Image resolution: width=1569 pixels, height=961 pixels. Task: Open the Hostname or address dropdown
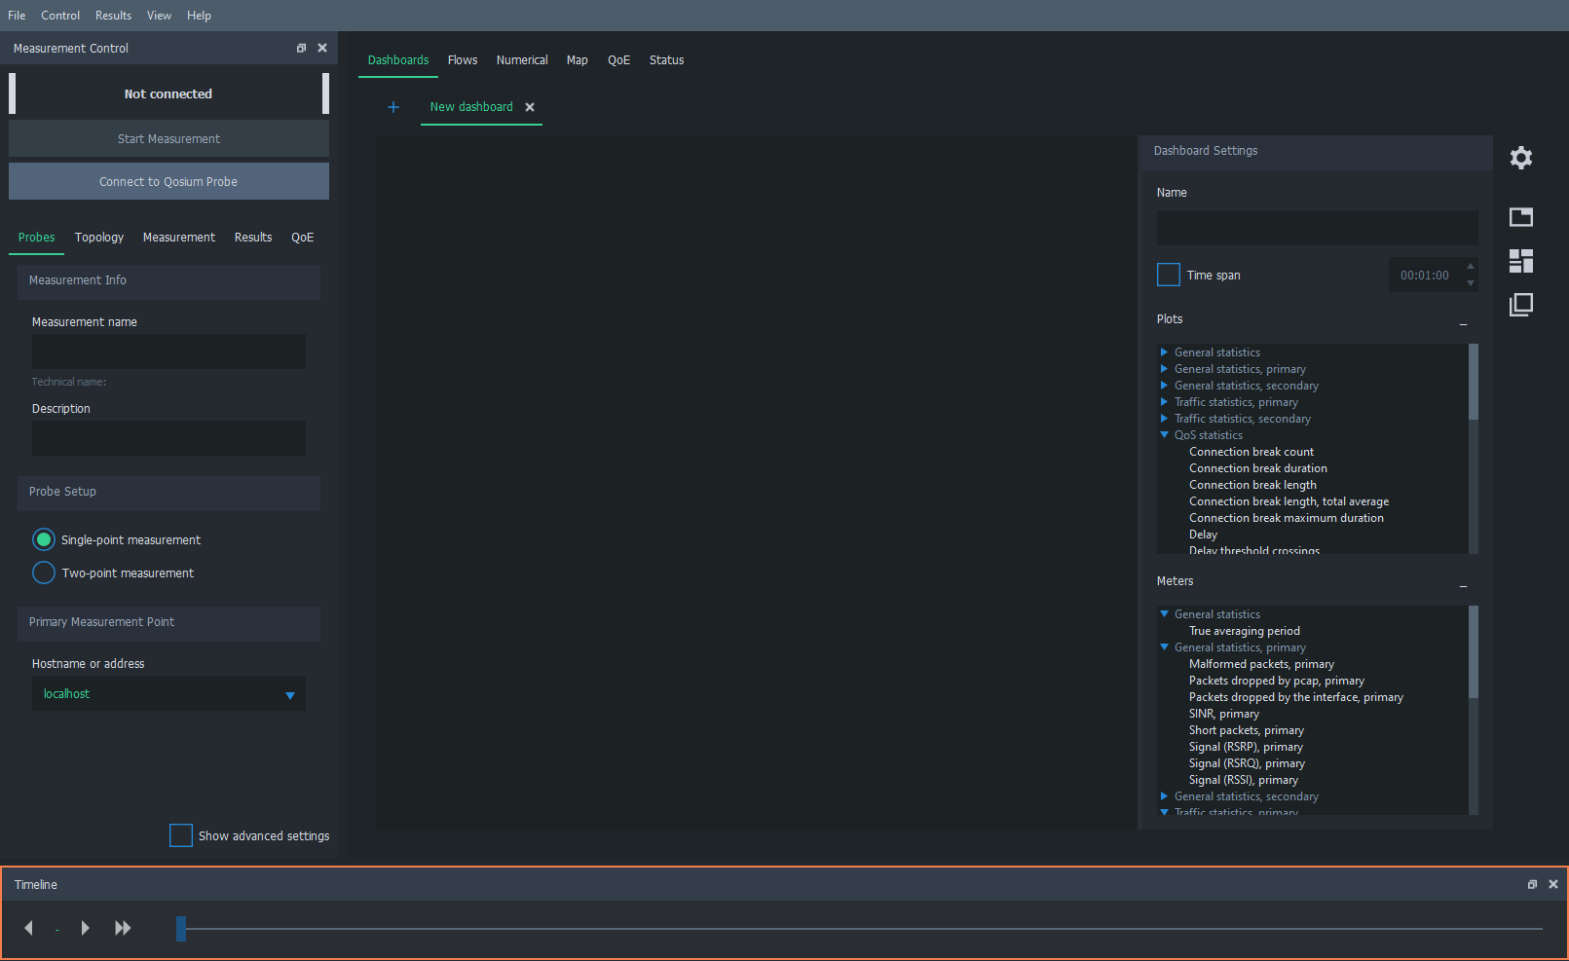(x=289, y=694)
